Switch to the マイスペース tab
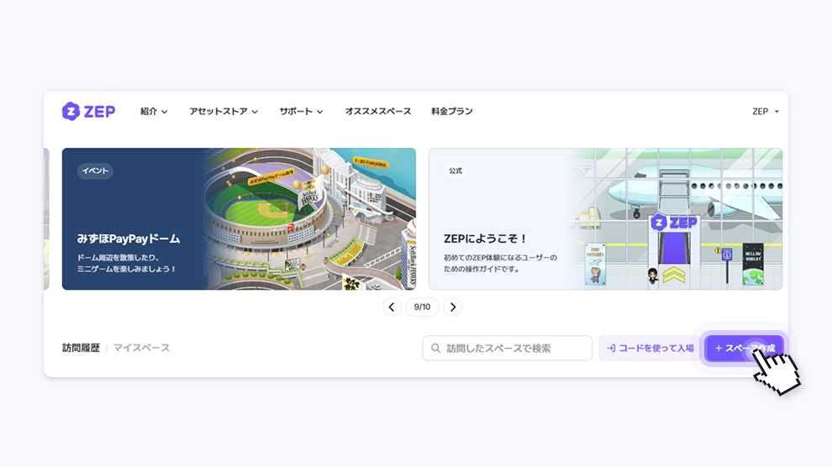 pos(142,348)
